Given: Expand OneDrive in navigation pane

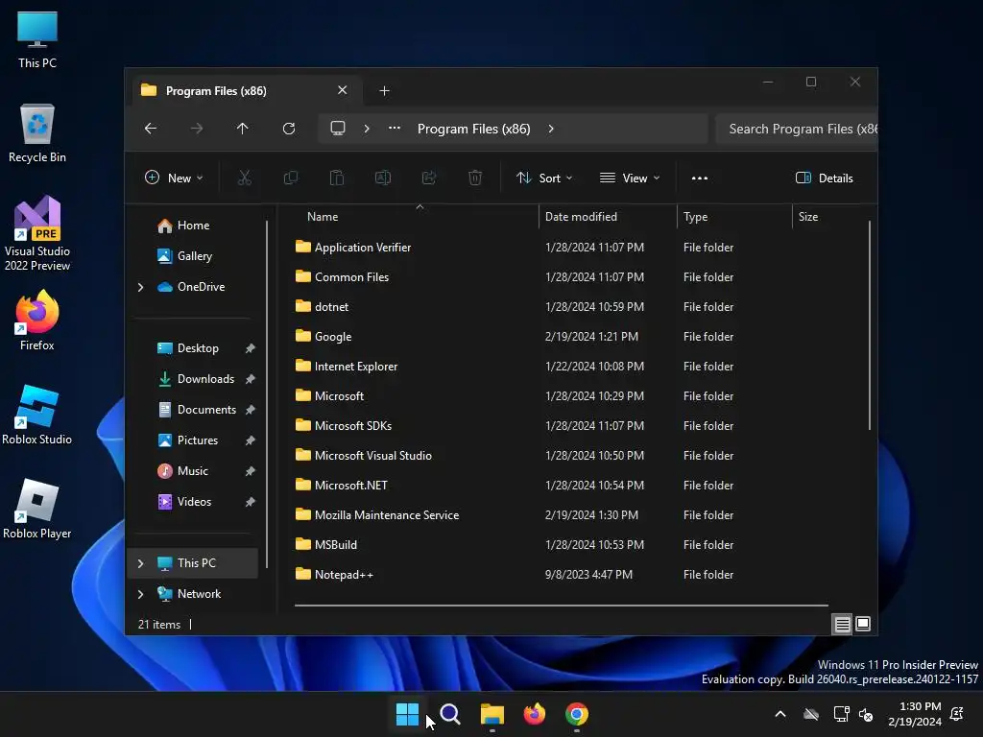Looking at the screenshot, I should pos(140,287).
